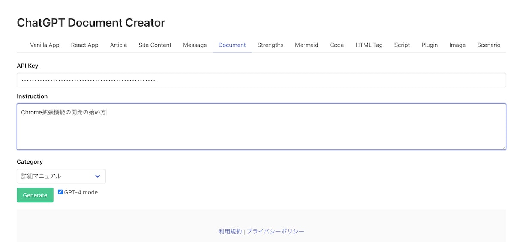The image size is (523, 242).
Task: Open the Scenario tab
Action: pos(489,45)
